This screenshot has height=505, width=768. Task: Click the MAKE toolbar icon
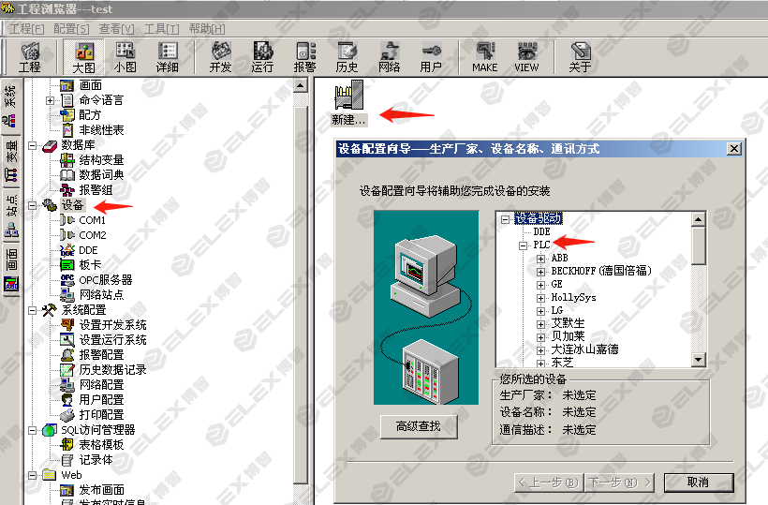[x=484, y=56]
